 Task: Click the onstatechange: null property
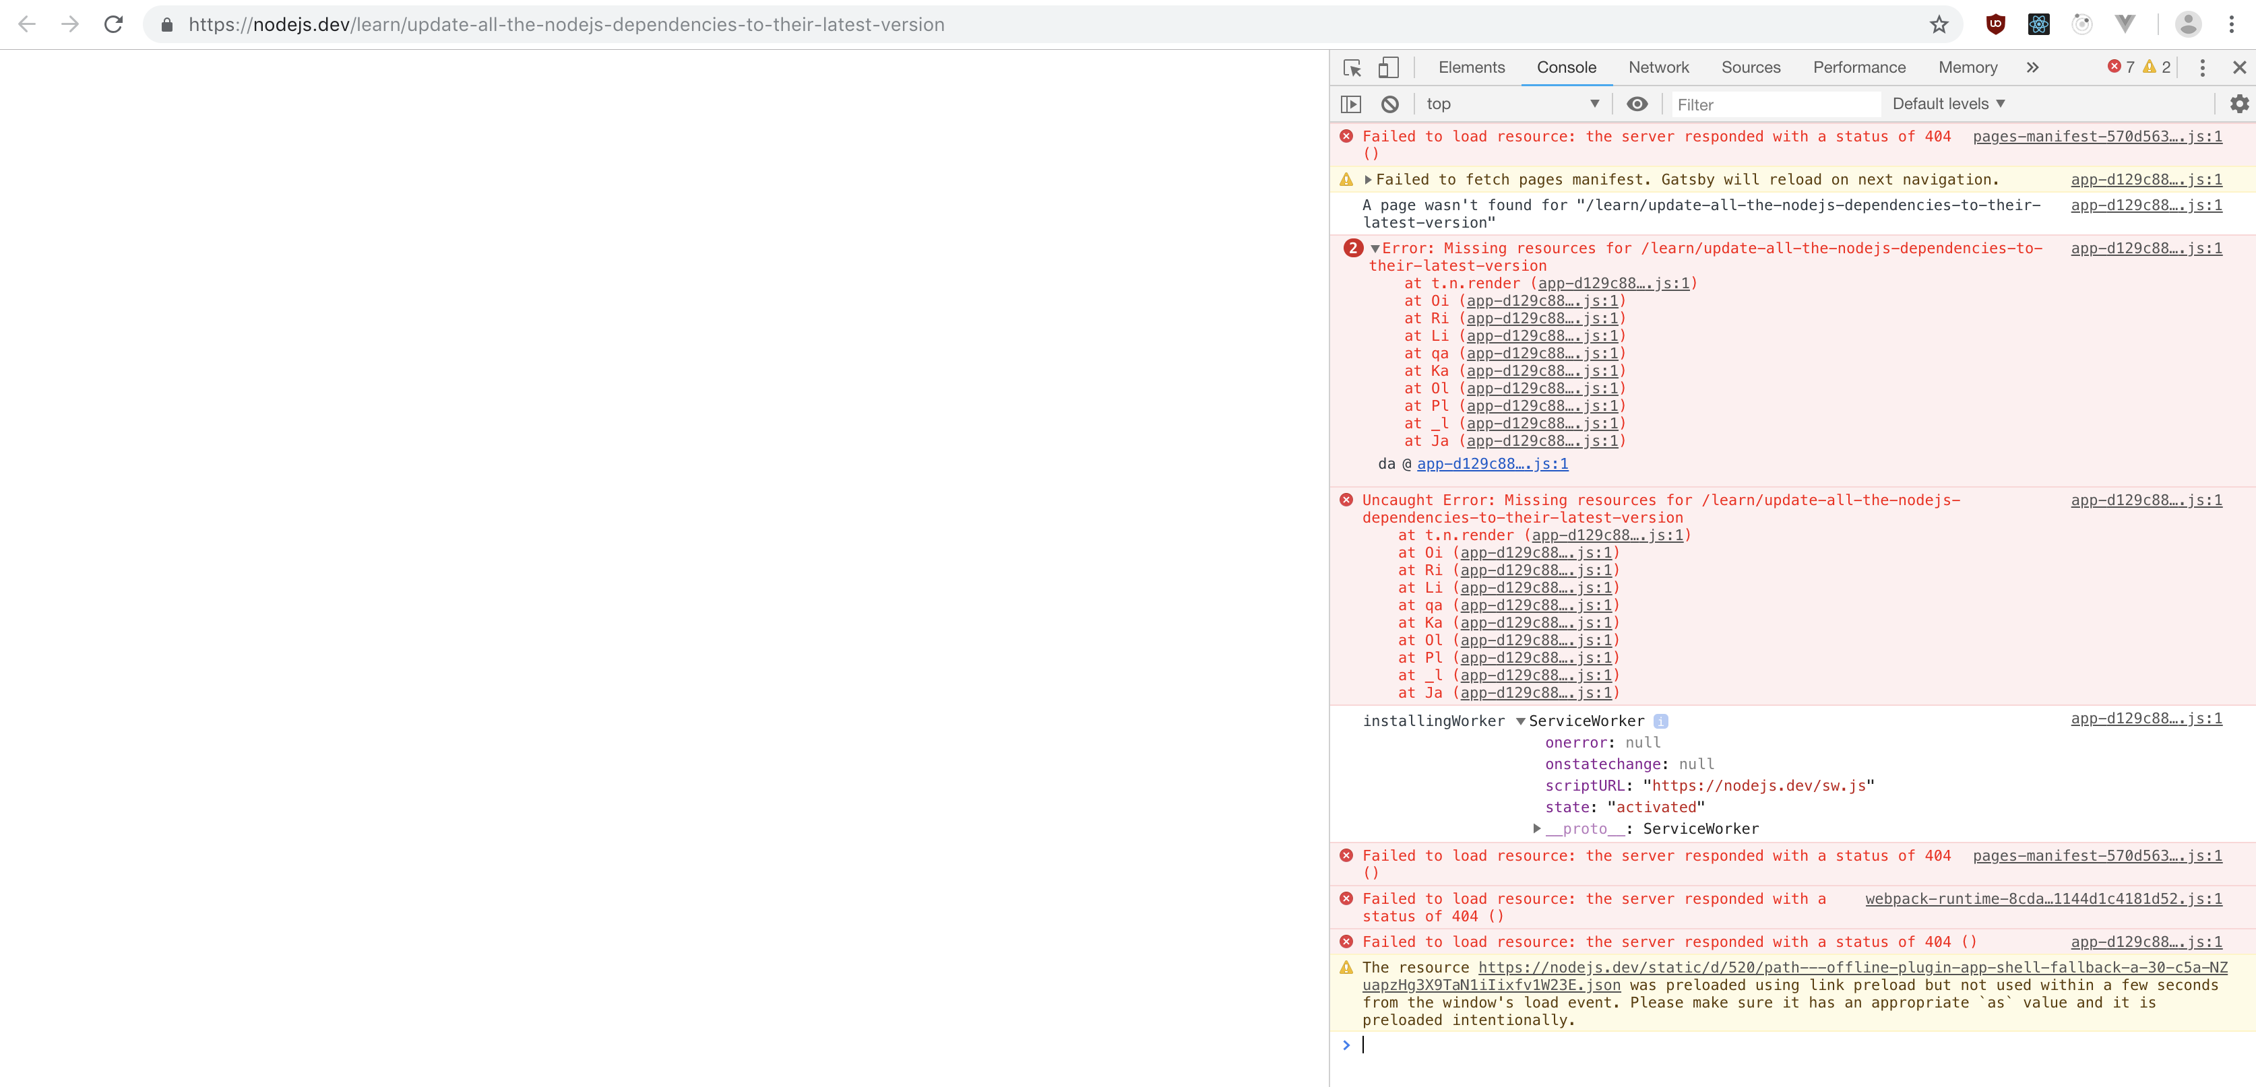coord(1630,764)
